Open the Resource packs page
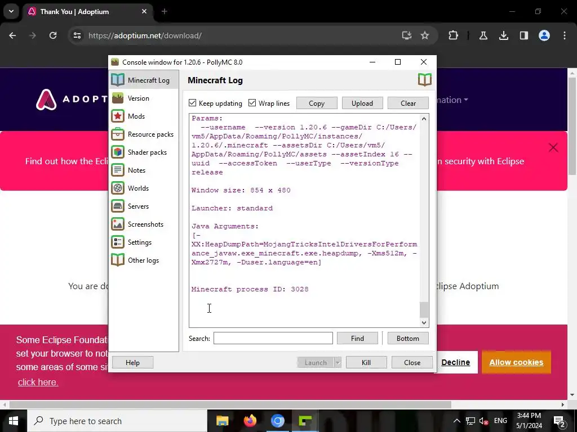 point(144,134)
